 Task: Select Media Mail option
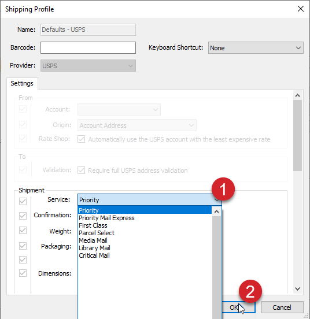[x=145, y=240]
